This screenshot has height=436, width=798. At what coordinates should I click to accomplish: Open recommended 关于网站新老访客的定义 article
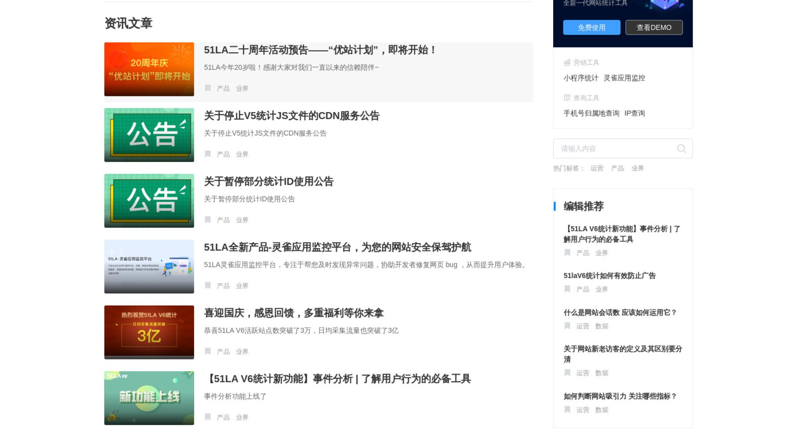623,354
